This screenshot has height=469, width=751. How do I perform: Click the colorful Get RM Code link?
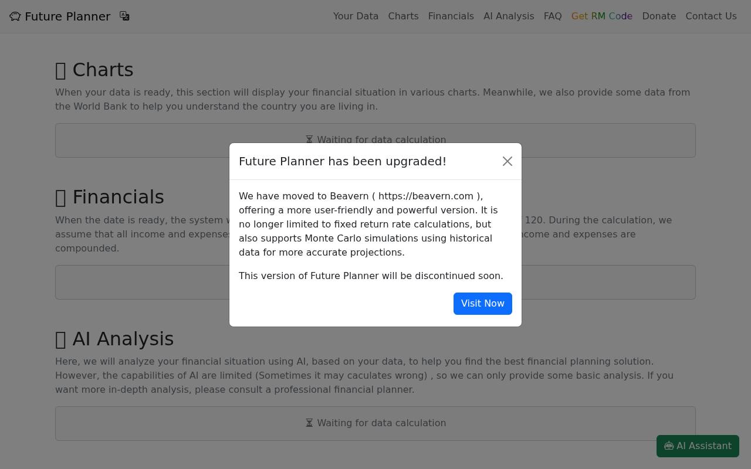pyautogui.click(x=602, y=16)
